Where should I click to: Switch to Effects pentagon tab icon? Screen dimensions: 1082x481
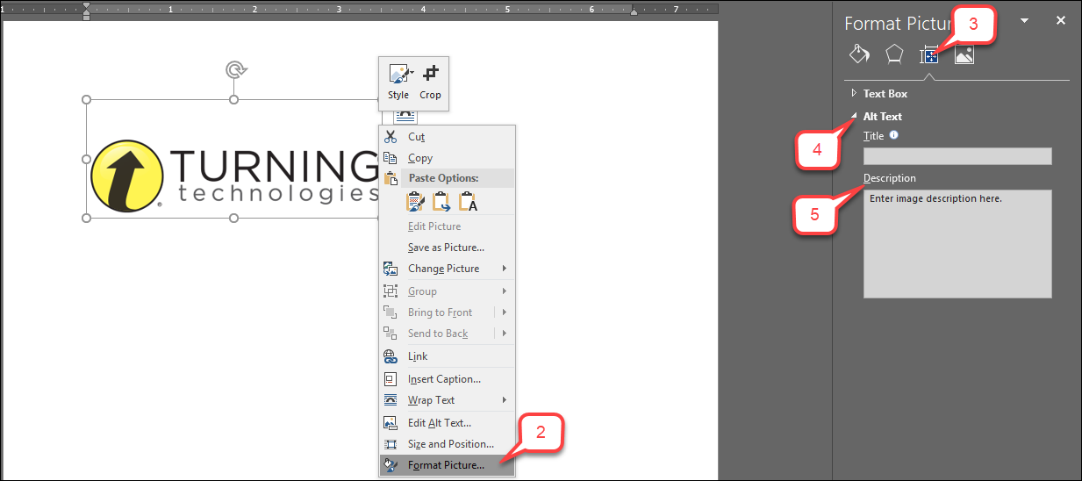click(x=894, y=54)
